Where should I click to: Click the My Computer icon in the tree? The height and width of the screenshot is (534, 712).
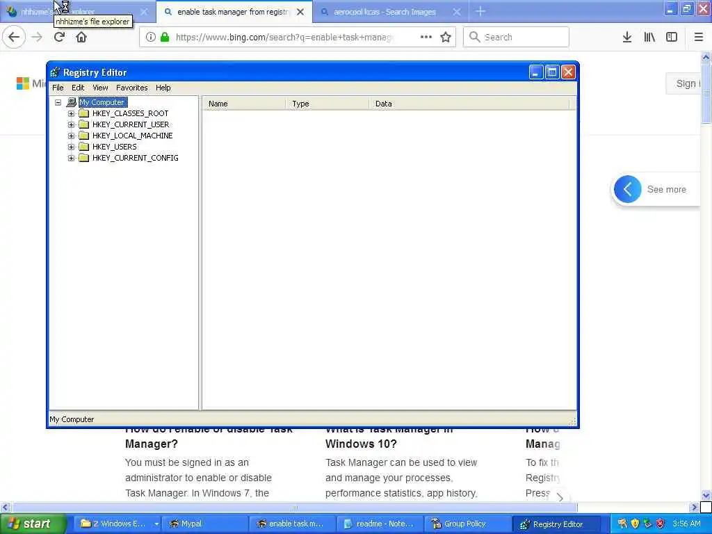pyautogui.click(x=72, y=102)
